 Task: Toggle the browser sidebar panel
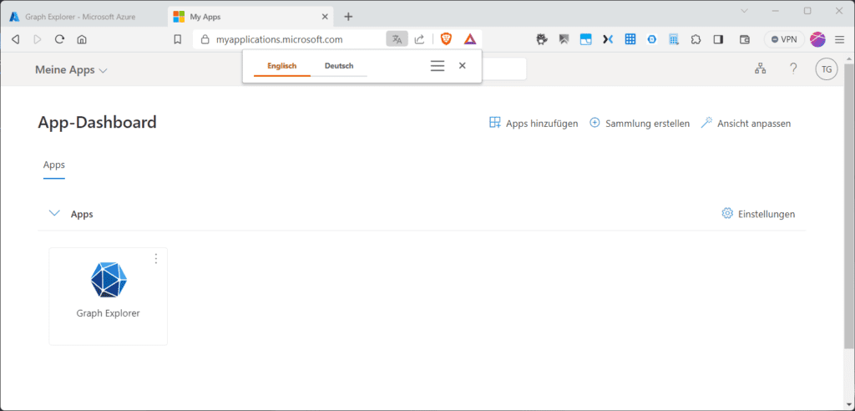(x=718, y=39)
